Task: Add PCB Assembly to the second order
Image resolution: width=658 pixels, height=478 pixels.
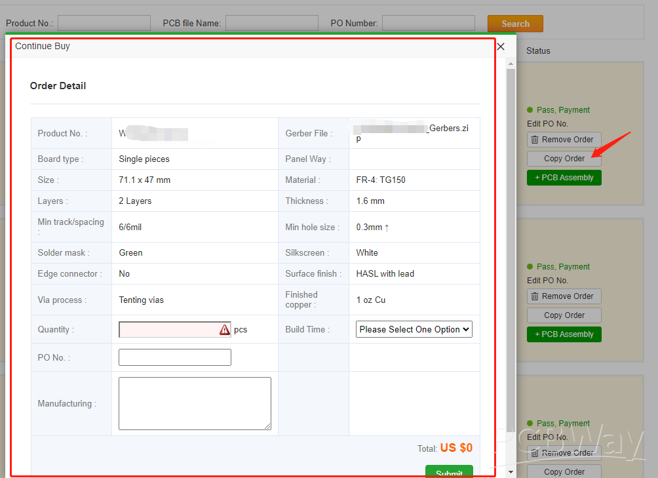Action: pos(564,334)
